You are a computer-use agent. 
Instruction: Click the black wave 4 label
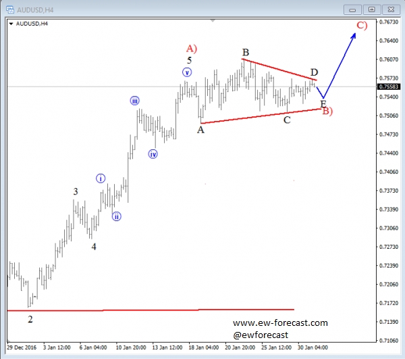point(94,247)
